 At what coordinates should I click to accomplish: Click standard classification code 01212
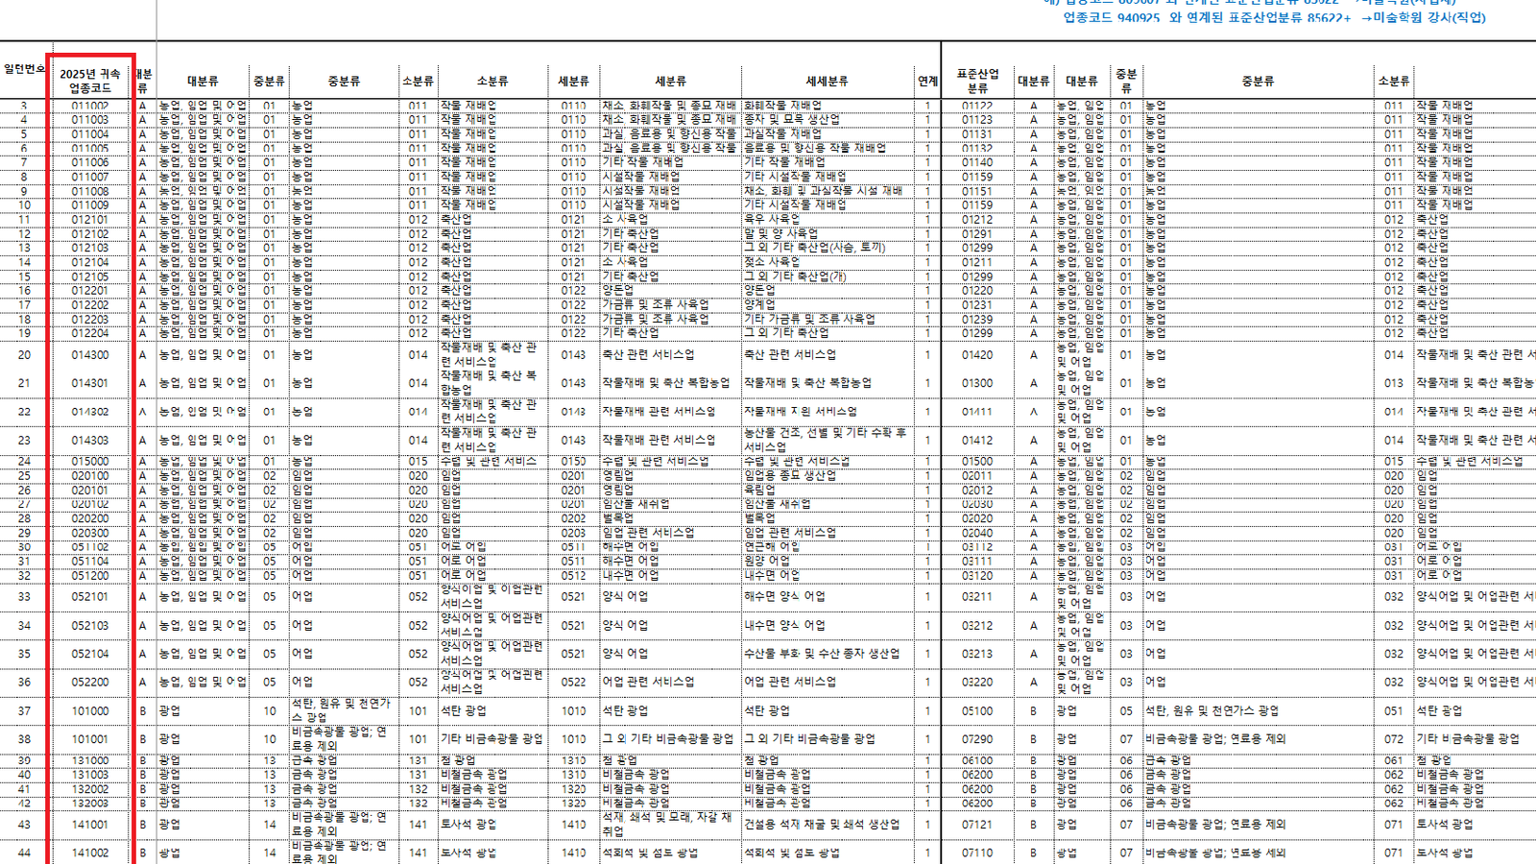[977, 220]
